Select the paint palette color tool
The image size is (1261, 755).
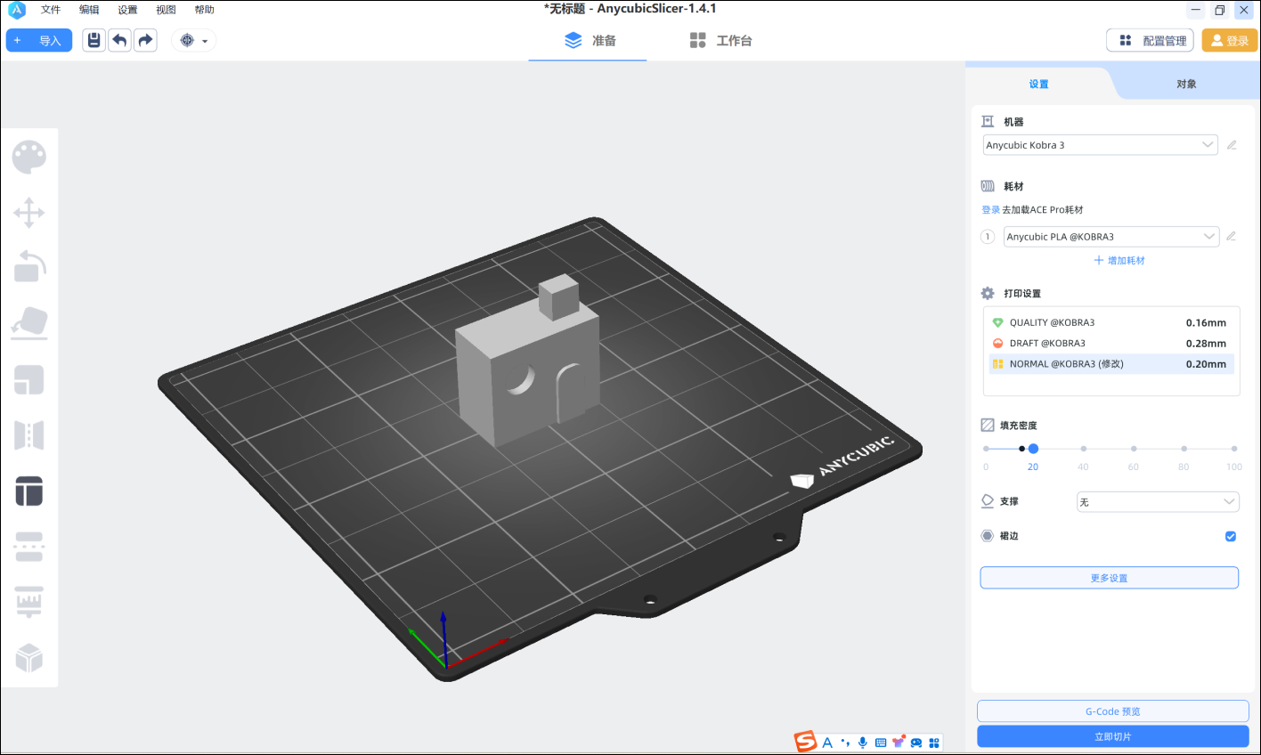click(x=28, y=158)
